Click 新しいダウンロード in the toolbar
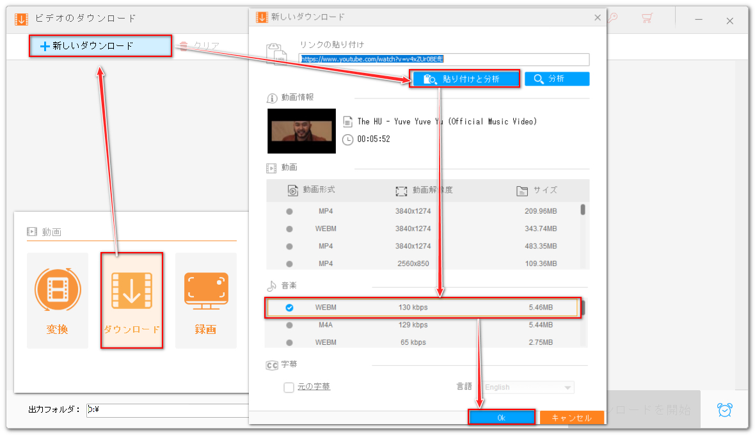755x435 pixels. click(x=100, y=46)
